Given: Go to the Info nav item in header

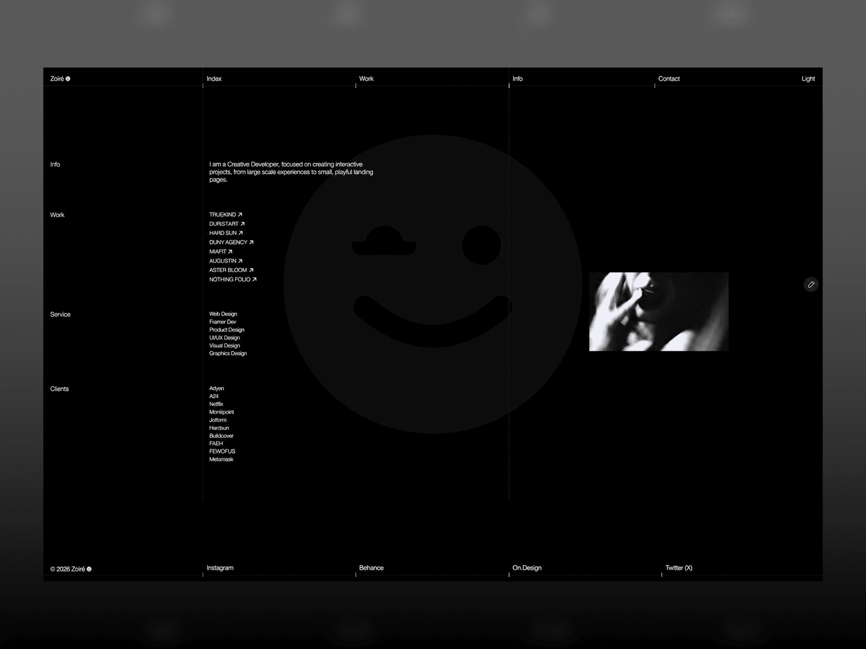Looking at the screenshot, I should coord(518,79).
